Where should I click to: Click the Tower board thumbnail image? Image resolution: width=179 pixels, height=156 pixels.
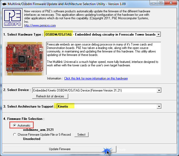[x=24, y=59]
